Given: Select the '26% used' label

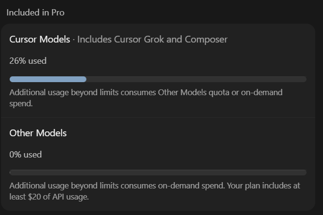Looking at the screenshot, I should click(28, 61).
